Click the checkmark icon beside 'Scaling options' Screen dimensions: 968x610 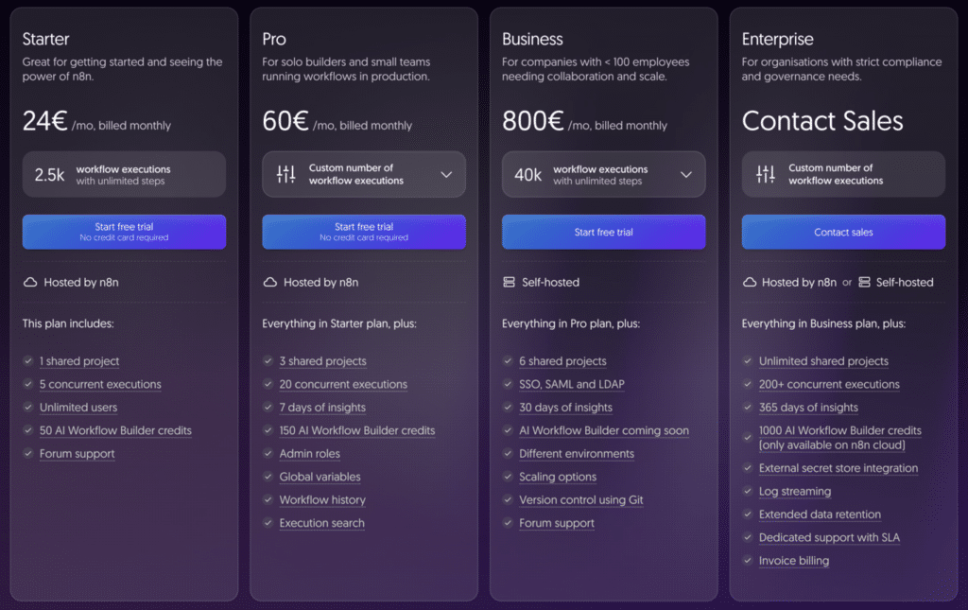coord(508,477)
